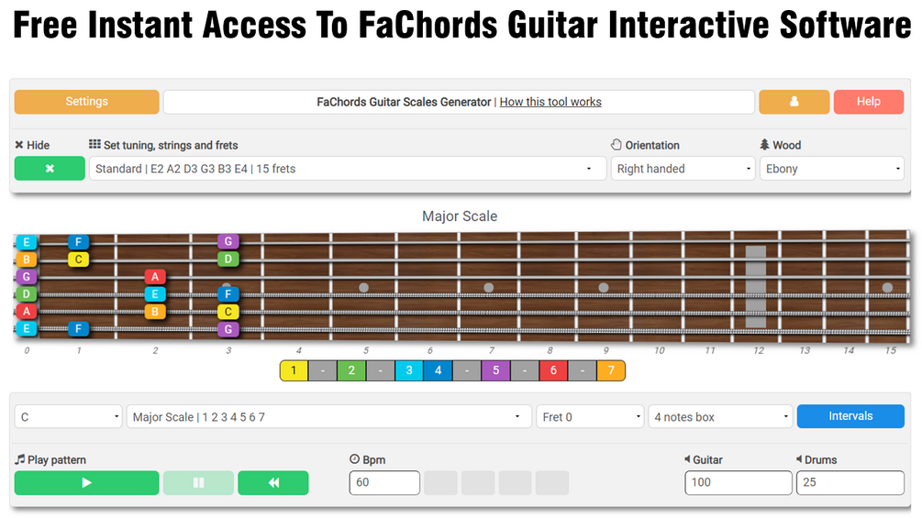Viewport: 922px width, 518px height.
Task: Click G note on low E string fret 3
Action: point(228,329)
